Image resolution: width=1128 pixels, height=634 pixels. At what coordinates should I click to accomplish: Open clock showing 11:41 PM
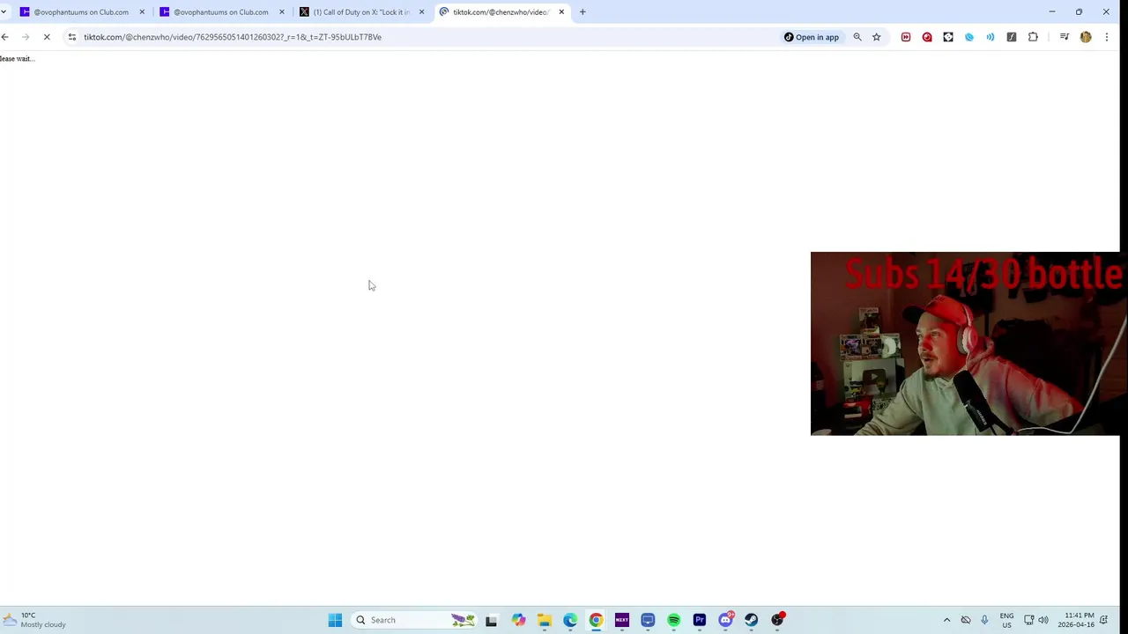pyautogui.click(x=1079, y=620)
